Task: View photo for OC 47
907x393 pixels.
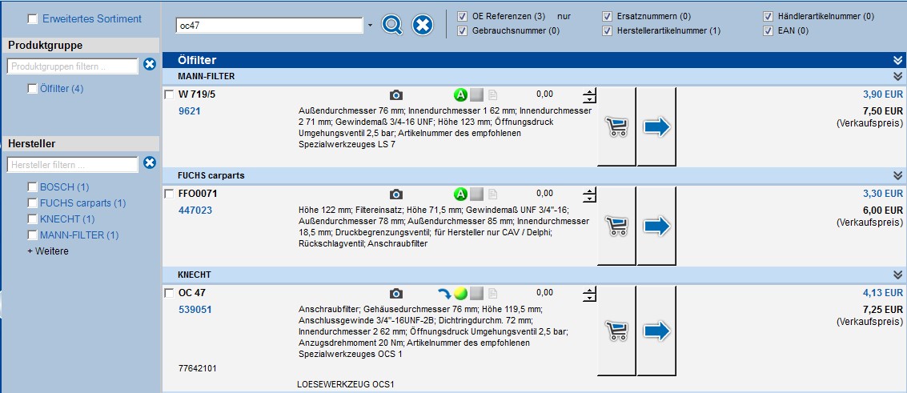Action: coord(395,294)
